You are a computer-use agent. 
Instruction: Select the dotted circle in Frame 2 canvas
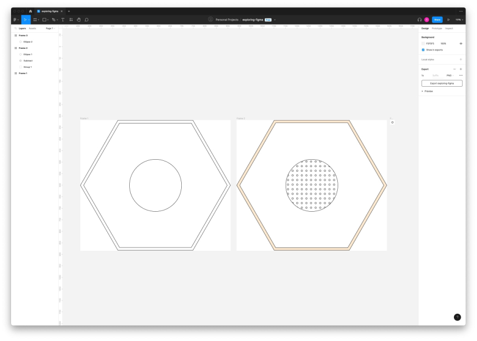pos(312,185)
